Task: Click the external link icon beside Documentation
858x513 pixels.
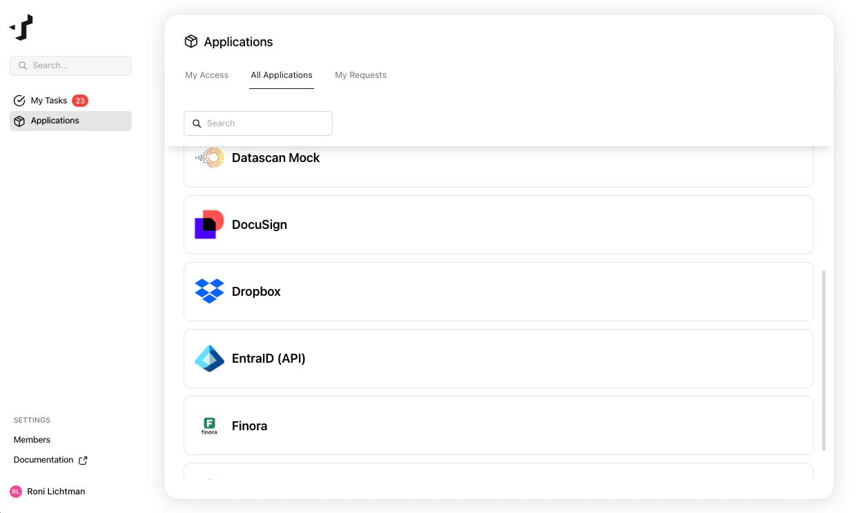Action: [x=83, y=460]
